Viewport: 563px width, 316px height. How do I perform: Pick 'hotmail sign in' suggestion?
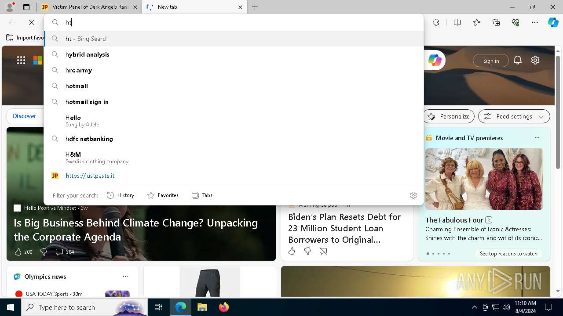pyautogui.click(x=234, y=102)
